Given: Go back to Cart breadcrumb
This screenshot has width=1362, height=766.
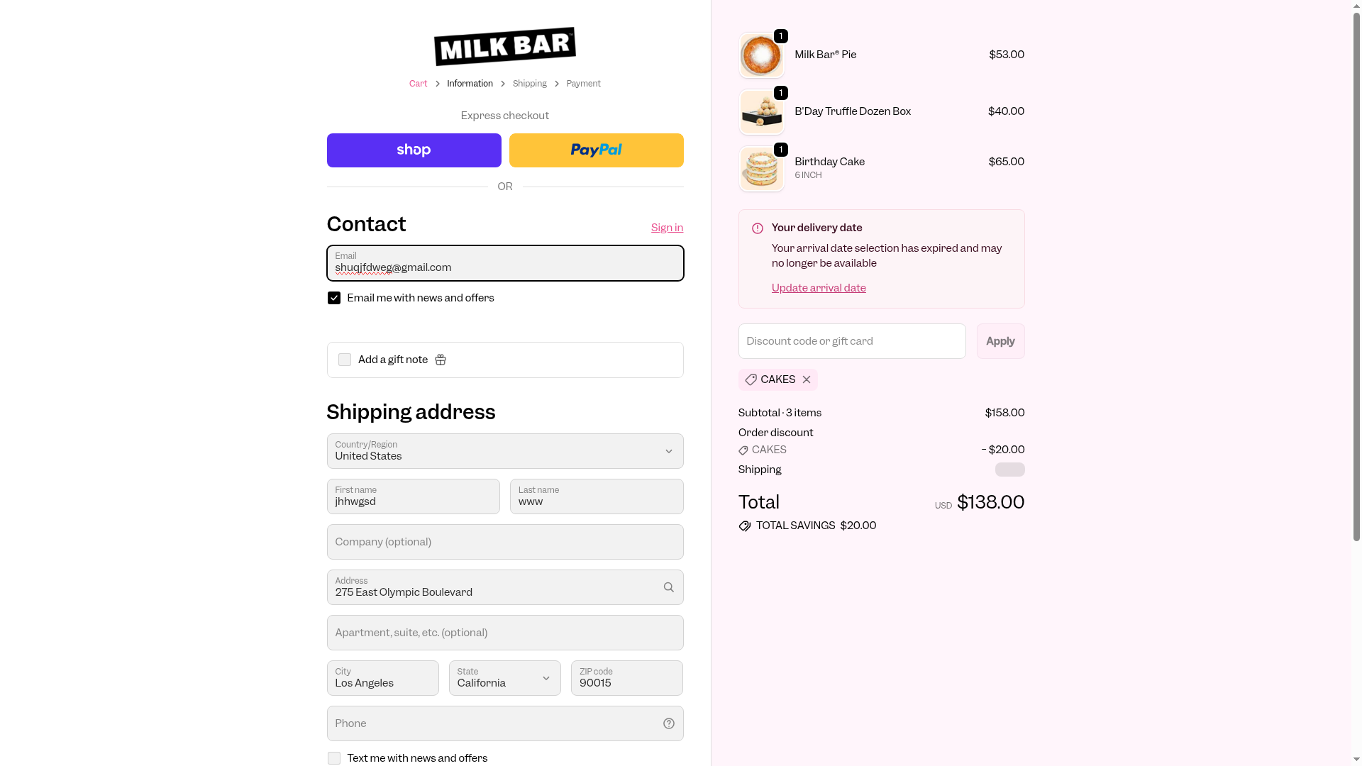Looking at the screenshot, I should tap(418, 84).
